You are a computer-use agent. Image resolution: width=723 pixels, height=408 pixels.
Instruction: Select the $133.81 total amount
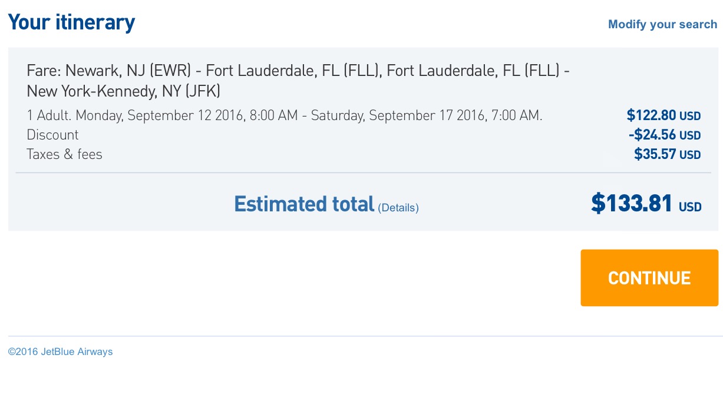[631, 204]
